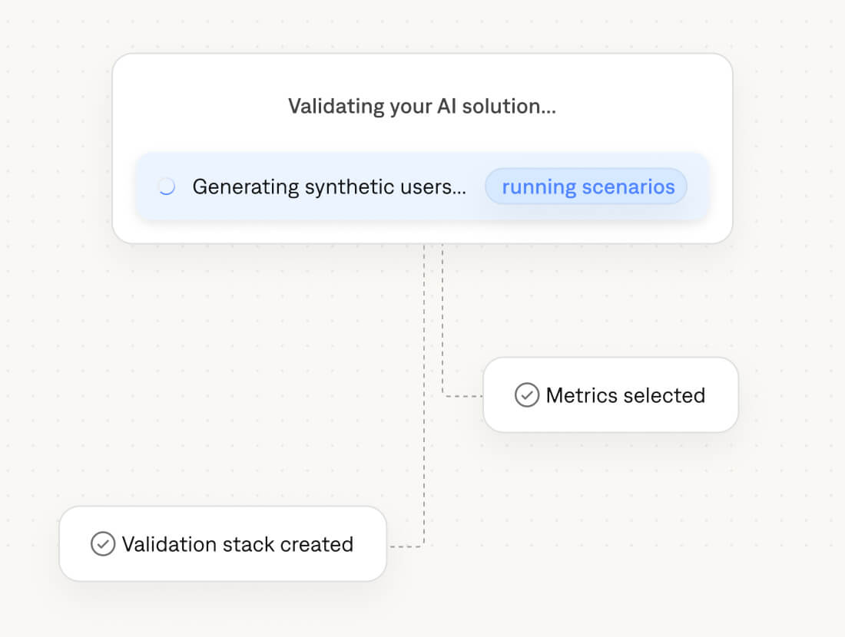Image resolution: width=845 pixels, height=637 pixels.
Task: Click the Validation stack created checkmark icon
Action: click(103, 544)
